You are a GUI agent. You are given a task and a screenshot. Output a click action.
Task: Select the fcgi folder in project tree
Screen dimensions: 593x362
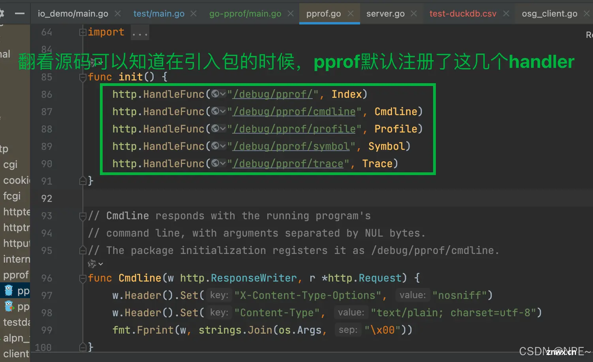click(x=12, y=196)
